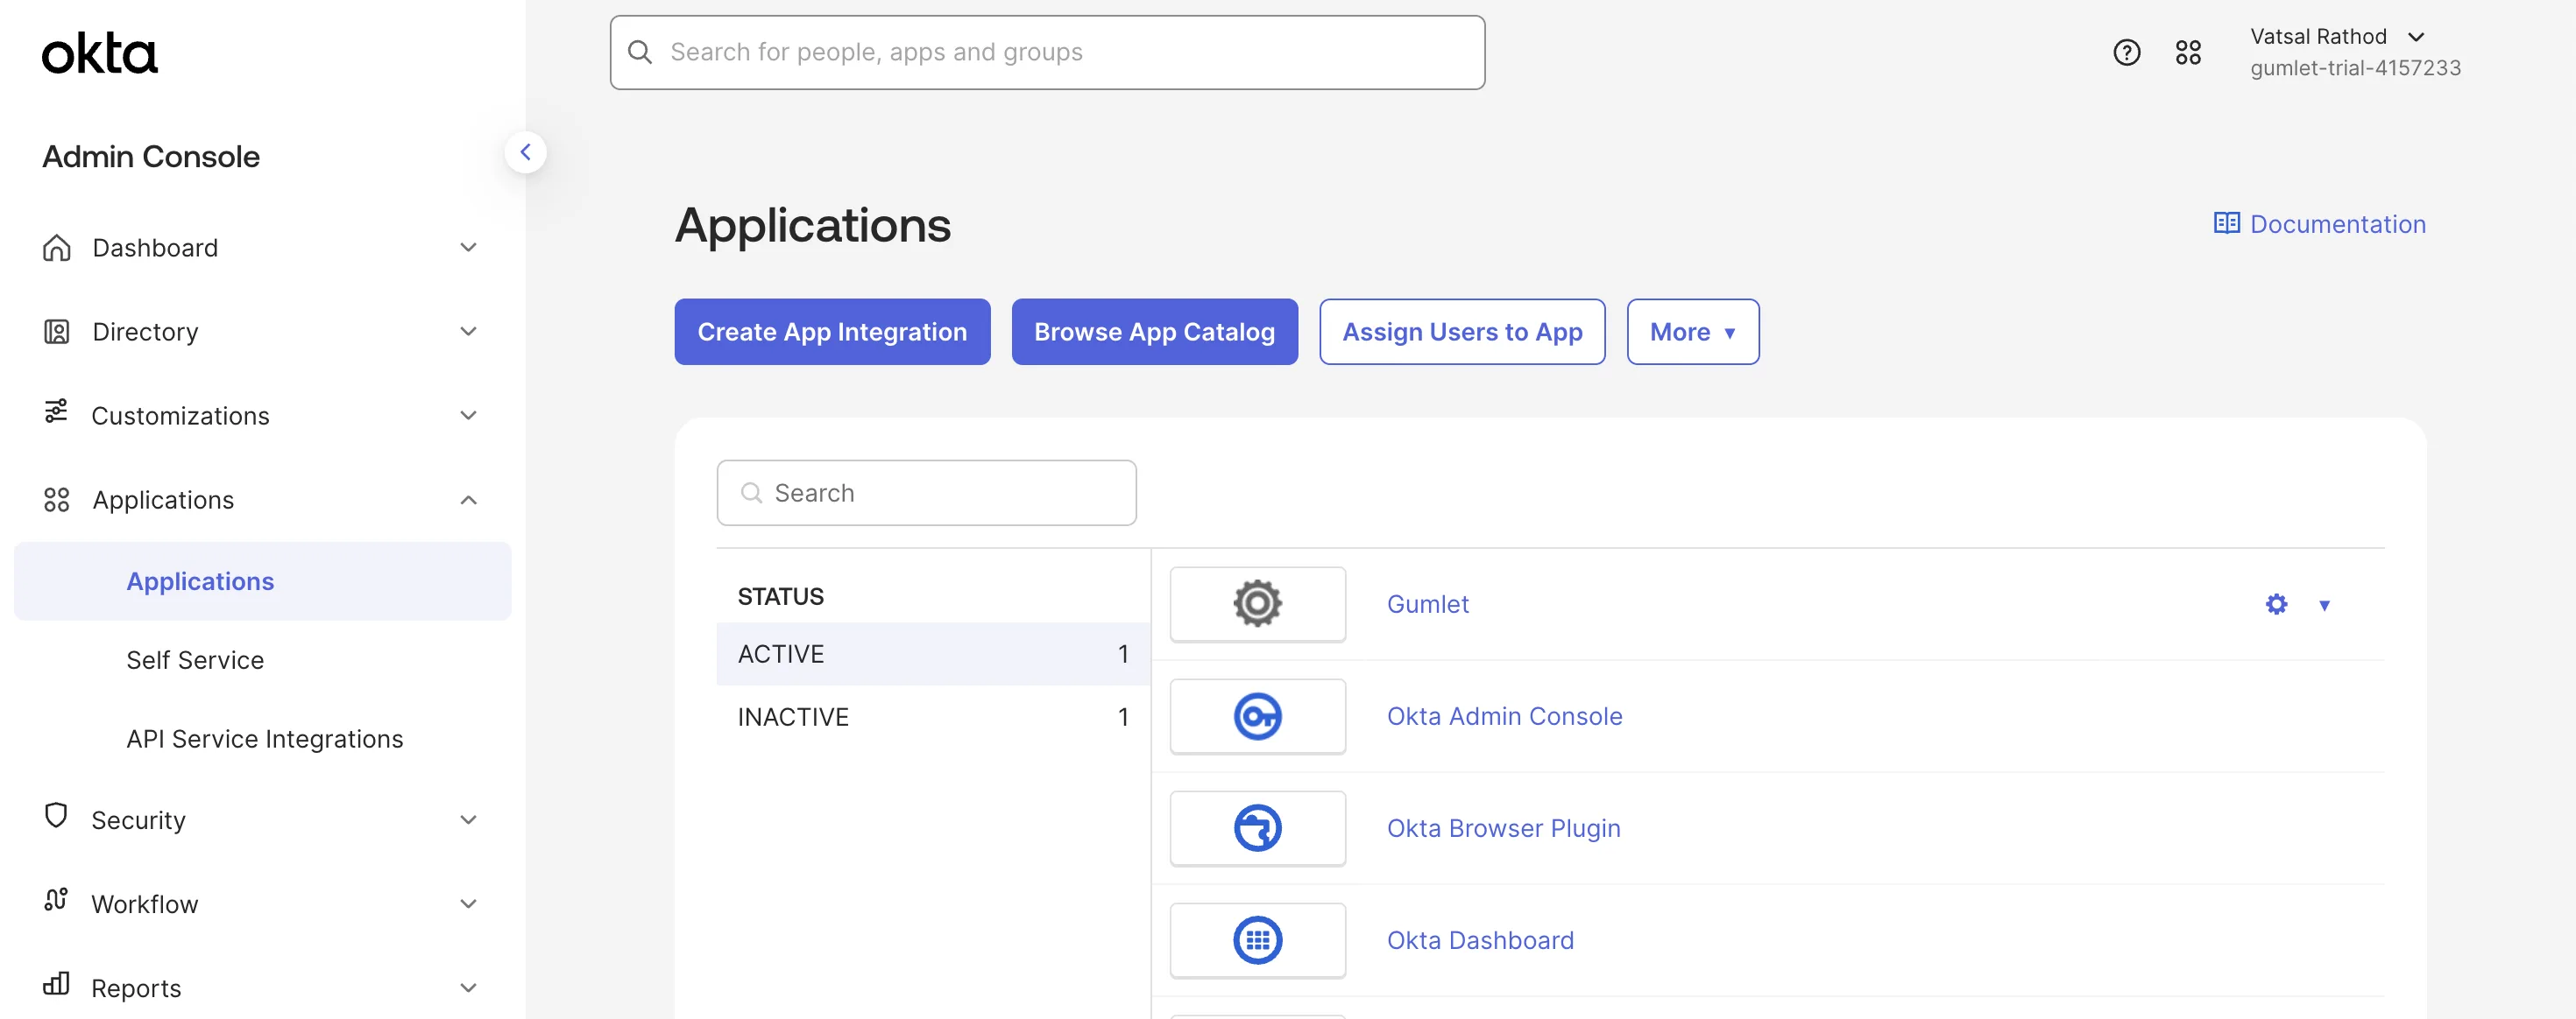This screenshot has height=1019, width=2576.
Task: Click the Security shield icon
Action: [x=56, y=816]
